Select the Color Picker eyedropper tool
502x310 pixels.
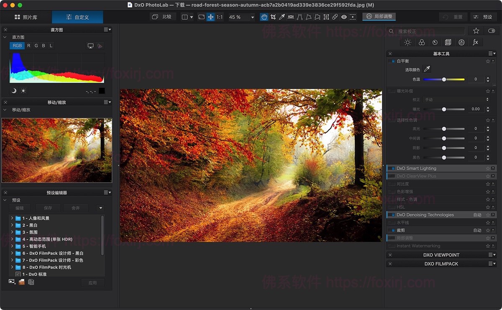[282, 17]
